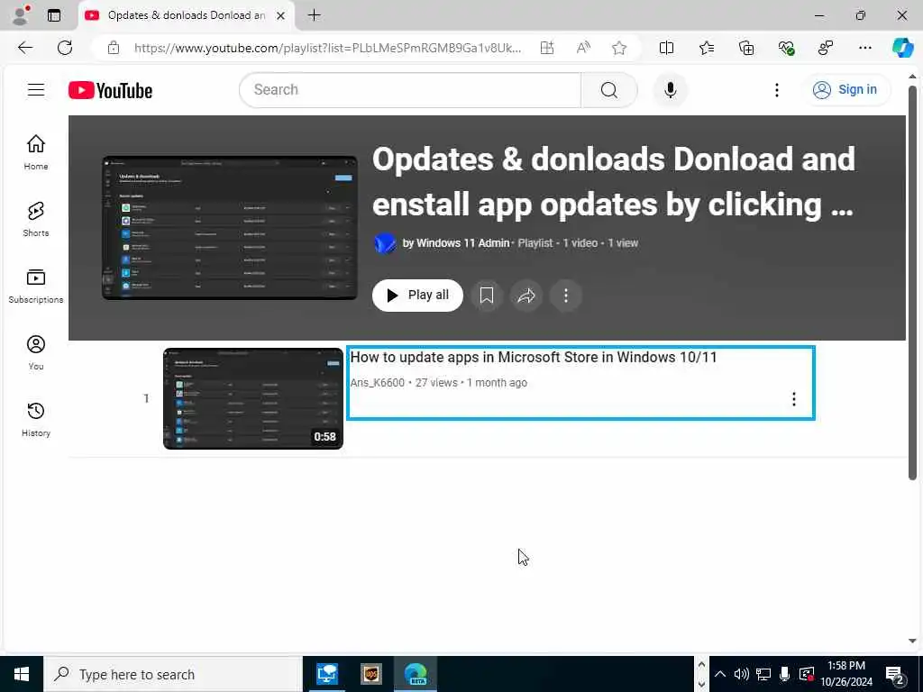Open the YouTube hamburger guide menu
923x692 pixels.
[36, 89]
